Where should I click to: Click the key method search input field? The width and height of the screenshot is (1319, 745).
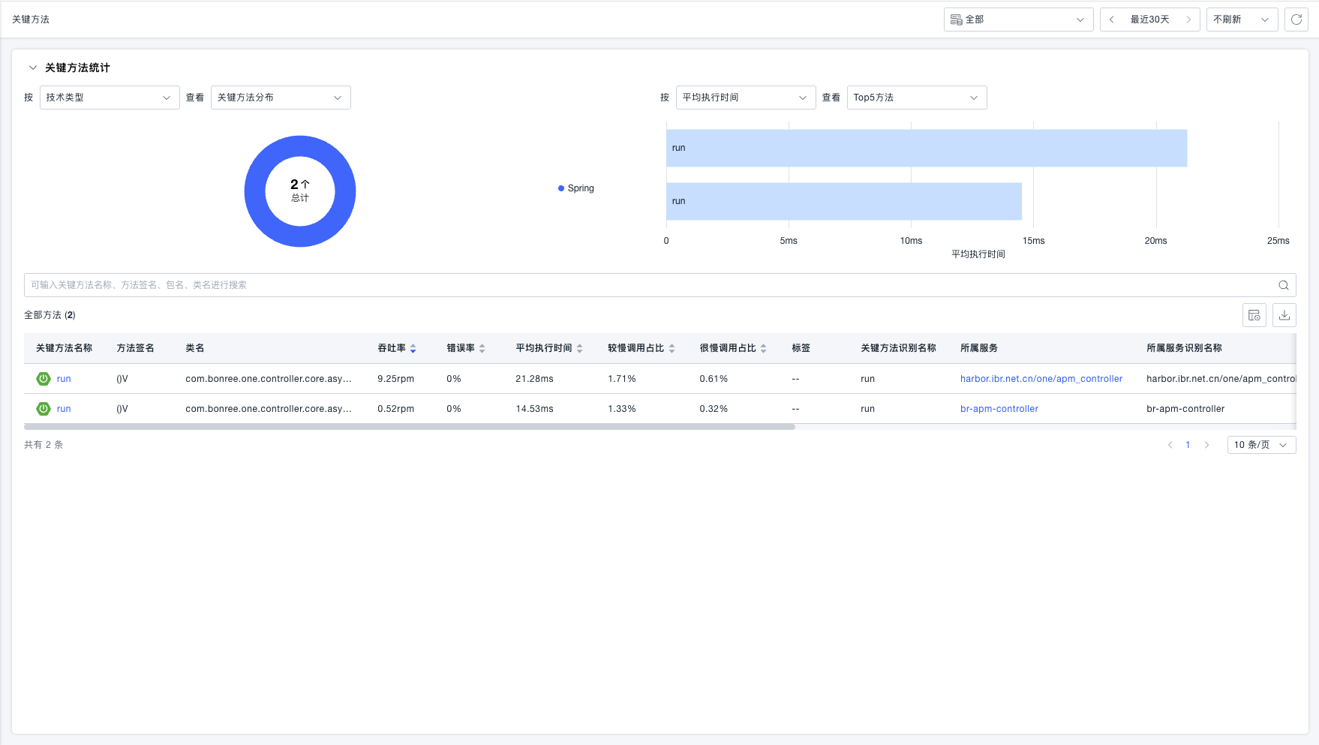(x=645, y=285)
